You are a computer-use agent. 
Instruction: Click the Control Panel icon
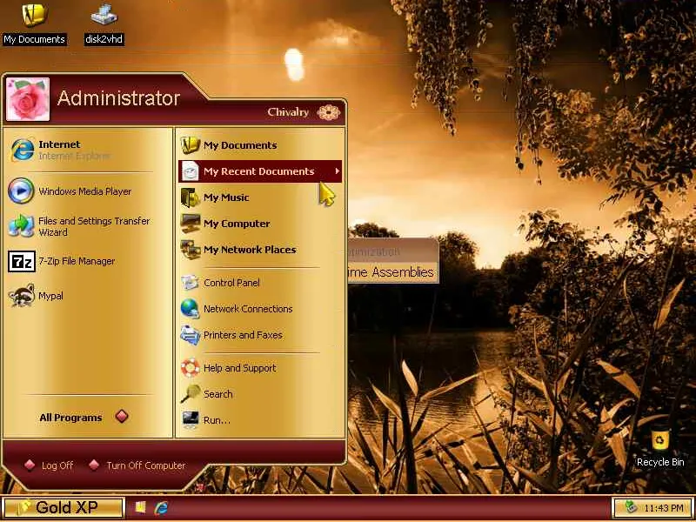point(190,282)
